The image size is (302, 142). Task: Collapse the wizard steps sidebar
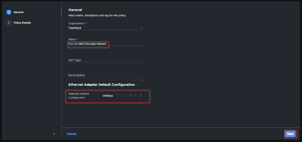coord(54,134)
